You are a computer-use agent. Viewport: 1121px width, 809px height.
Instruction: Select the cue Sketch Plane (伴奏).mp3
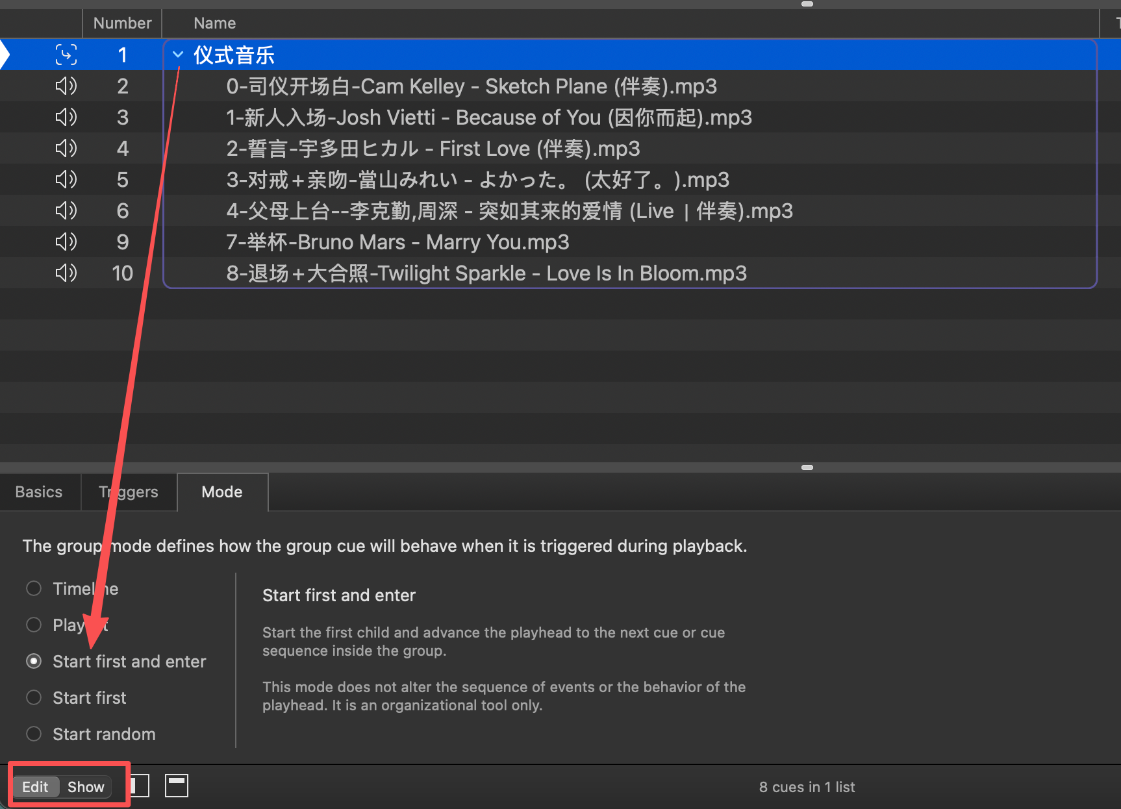point(472,86)
